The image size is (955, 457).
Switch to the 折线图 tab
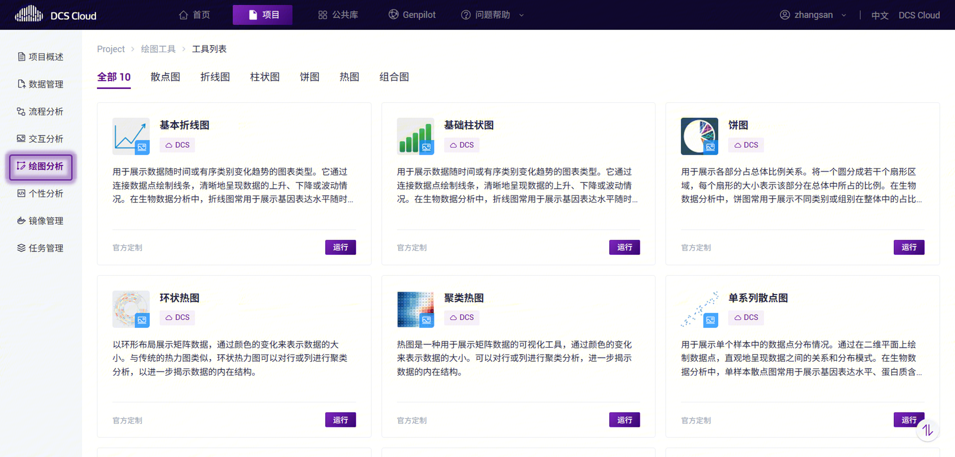pos(215,77)
